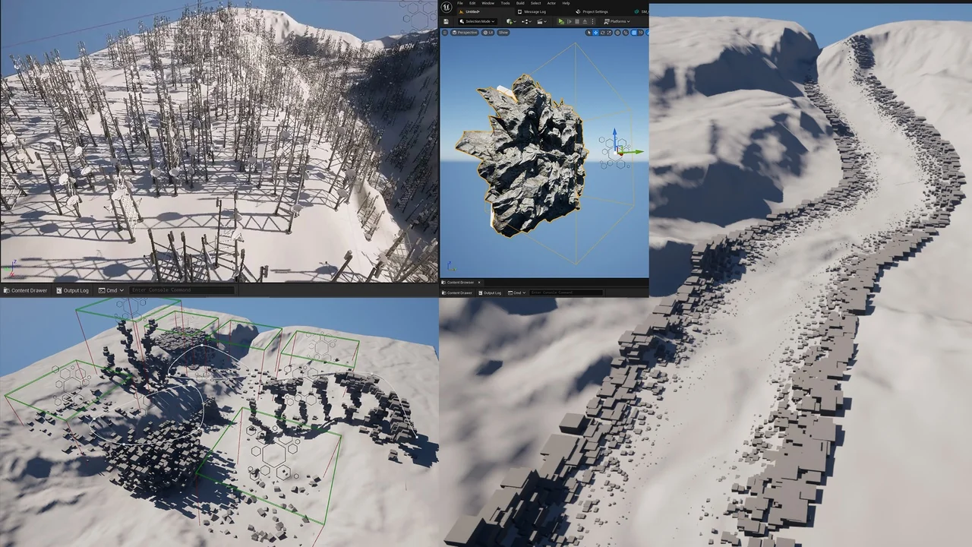972x547 pixels.
Task: Click the Unreal Engine logo icon
Action: (x=447, y=7)
